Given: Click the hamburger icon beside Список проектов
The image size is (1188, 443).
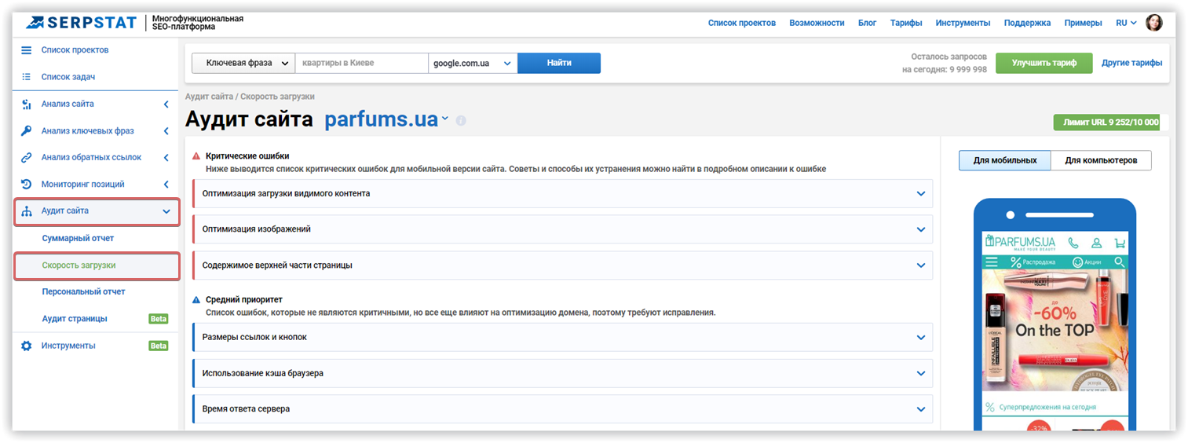Looking at the screenshot, I should 27,50.
